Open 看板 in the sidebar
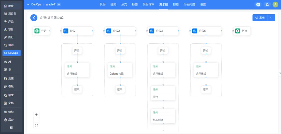 [x=11, y=86]
